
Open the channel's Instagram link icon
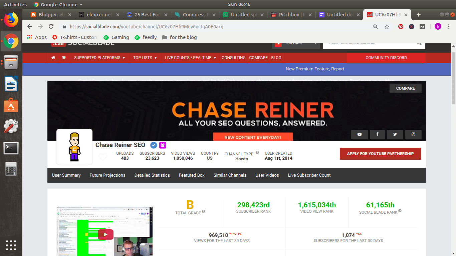413,134
